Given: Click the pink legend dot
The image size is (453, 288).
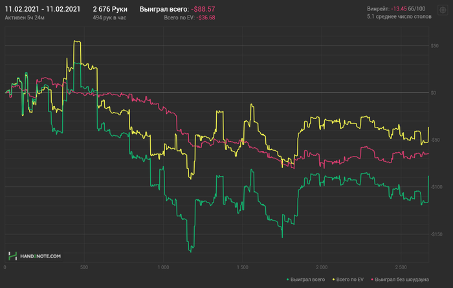Looking at the screenshot, I should click(x=373, y=279).
